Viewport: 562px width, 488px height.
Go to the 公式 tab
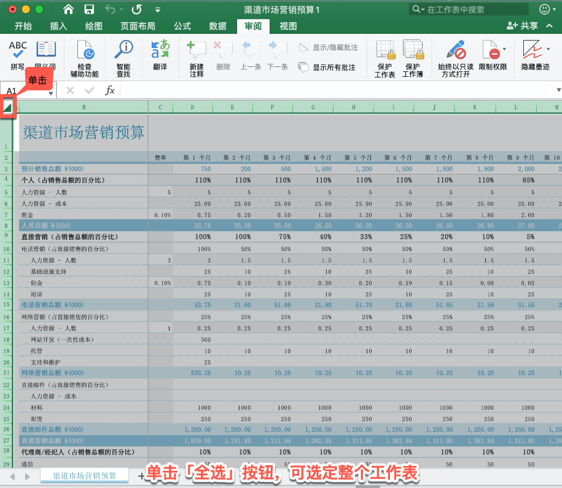coord(182,26)
